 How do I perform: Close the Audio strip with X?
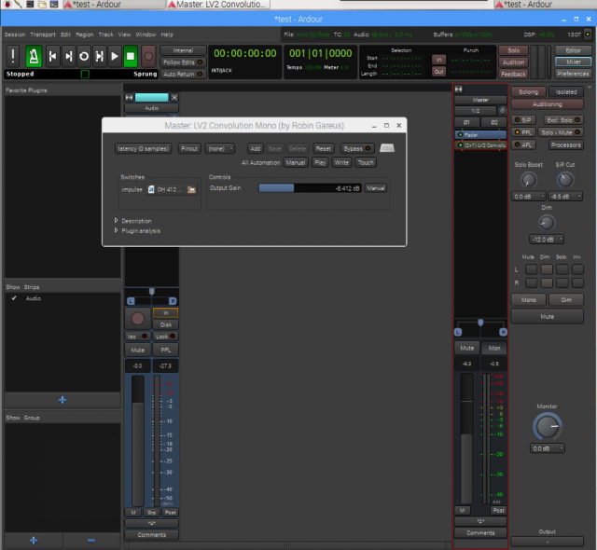pos(174,98)
